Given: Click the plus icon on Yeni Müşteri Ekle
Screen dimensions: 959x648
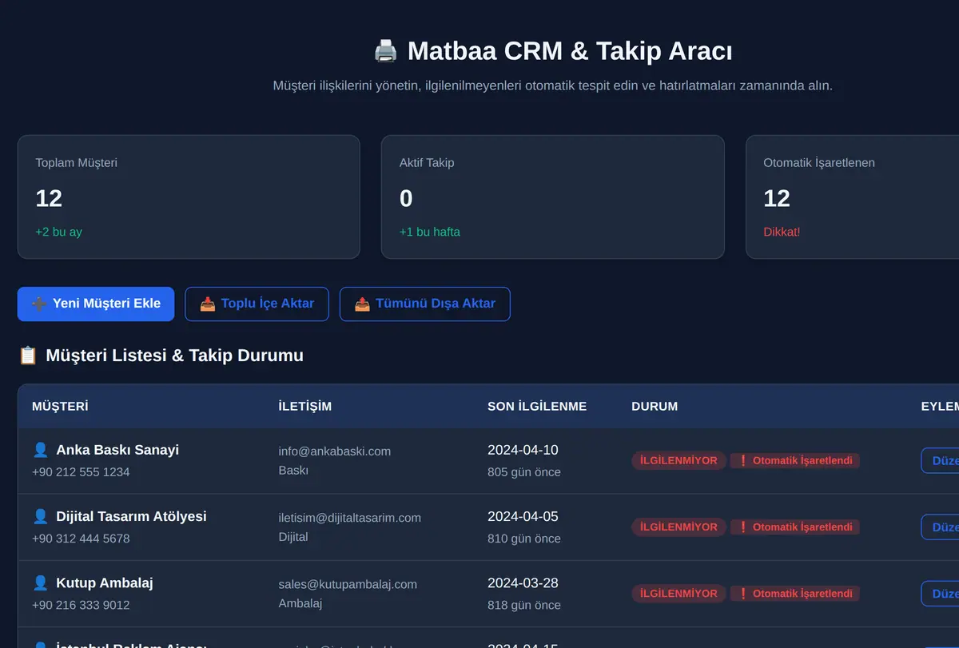Looking at the screenshot, I should click(39, 304).
